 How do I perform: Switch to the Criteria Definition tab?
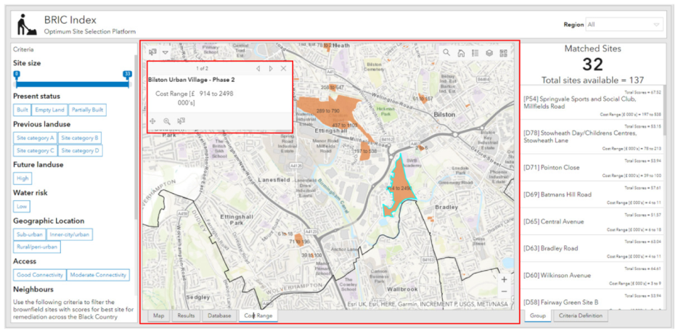[580, 316]
